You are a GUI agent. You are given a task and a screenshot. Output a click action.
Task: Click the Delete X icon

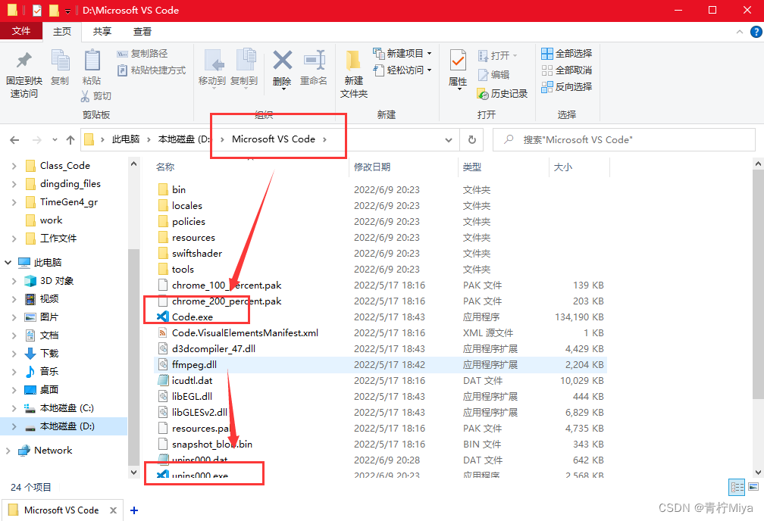point(282,61)
